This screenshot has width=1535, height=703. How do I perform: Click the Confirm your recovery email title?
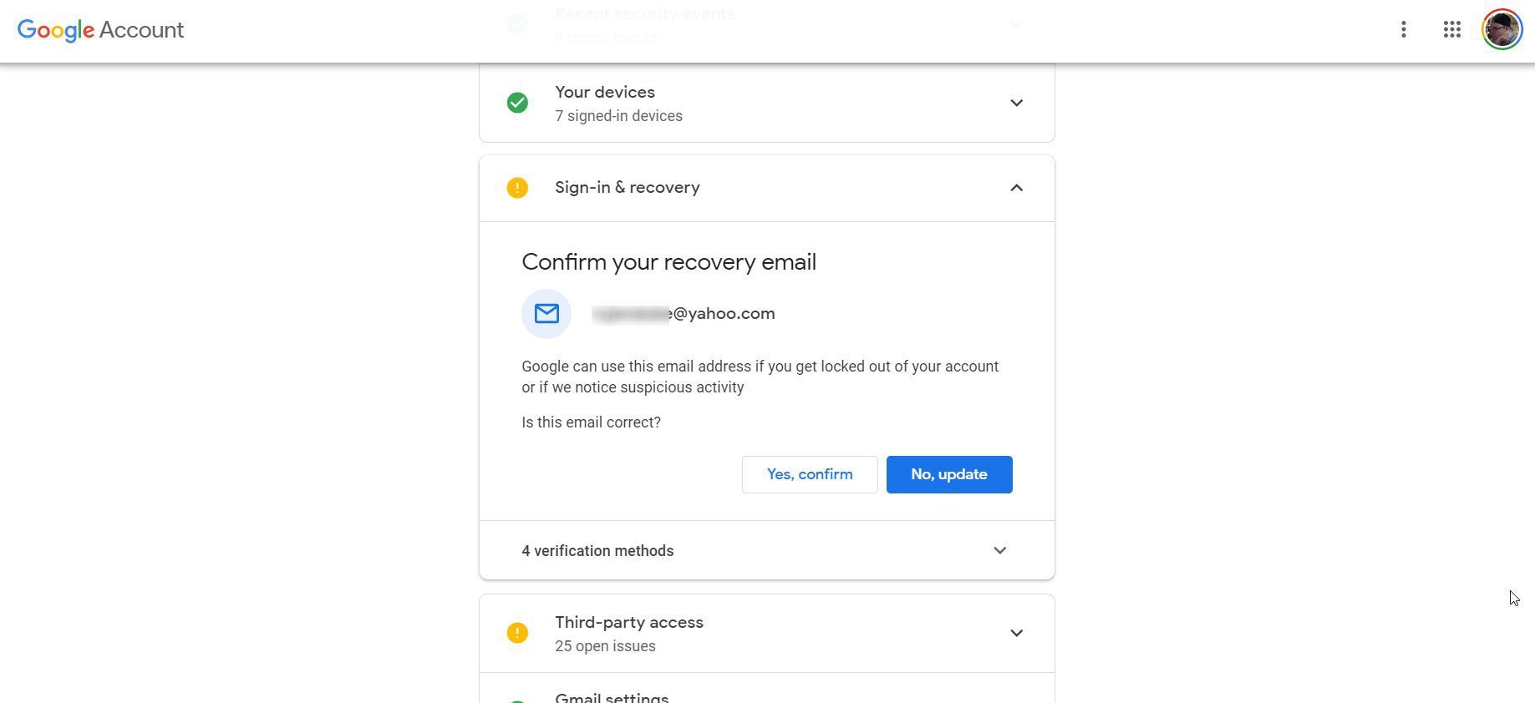[x=668, y=262]
